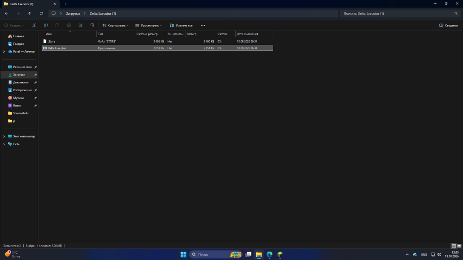Image resolution: width=463 pixels, height=260 pixels.
Task: Copy the selected item
Action: pos(46,25)
